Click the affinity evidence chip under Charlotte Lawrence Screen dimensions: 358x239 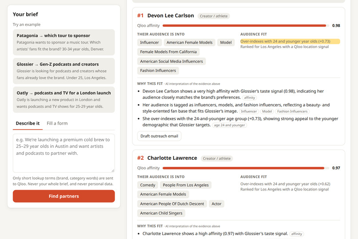tap(297, 234)
